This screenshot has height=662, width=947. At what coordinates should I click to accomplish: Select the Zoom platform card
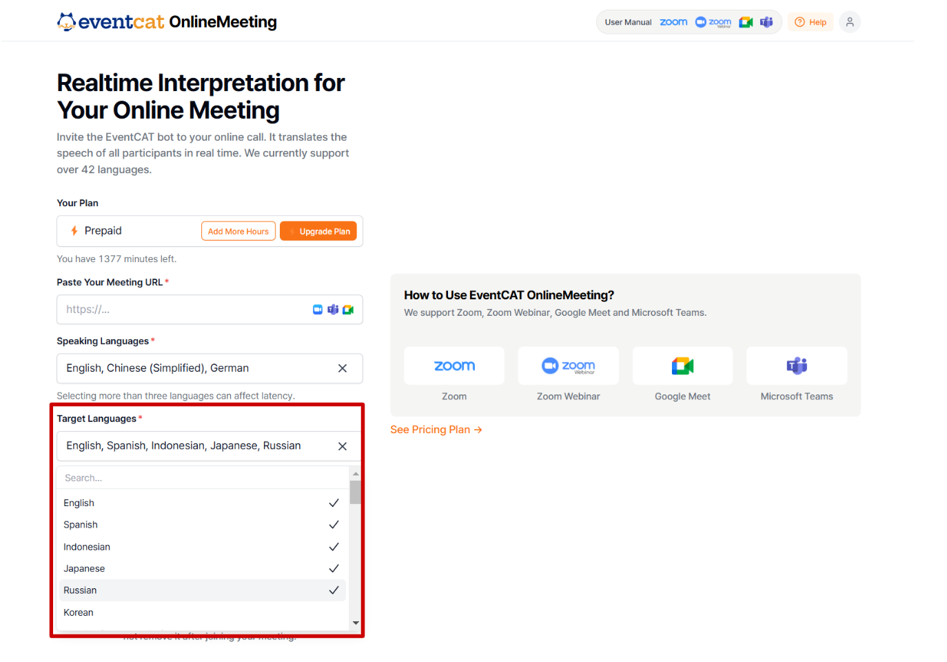point(454,366)
